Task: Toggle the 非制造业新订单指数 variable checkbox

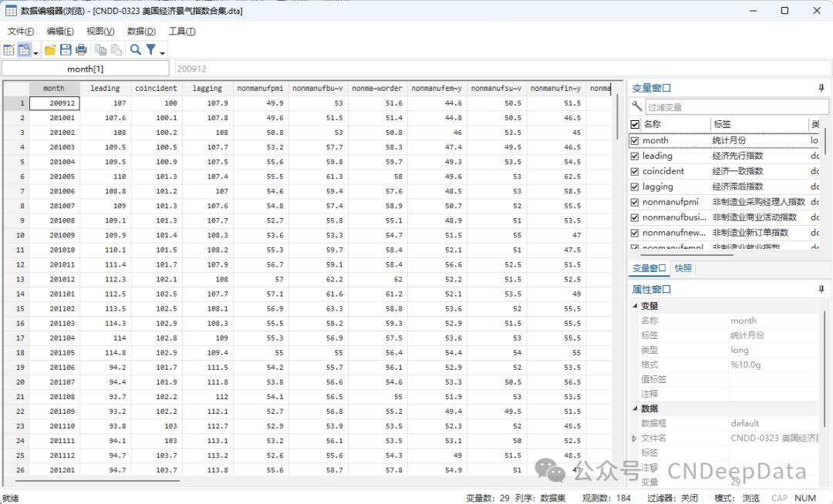Action: (634, 233)
